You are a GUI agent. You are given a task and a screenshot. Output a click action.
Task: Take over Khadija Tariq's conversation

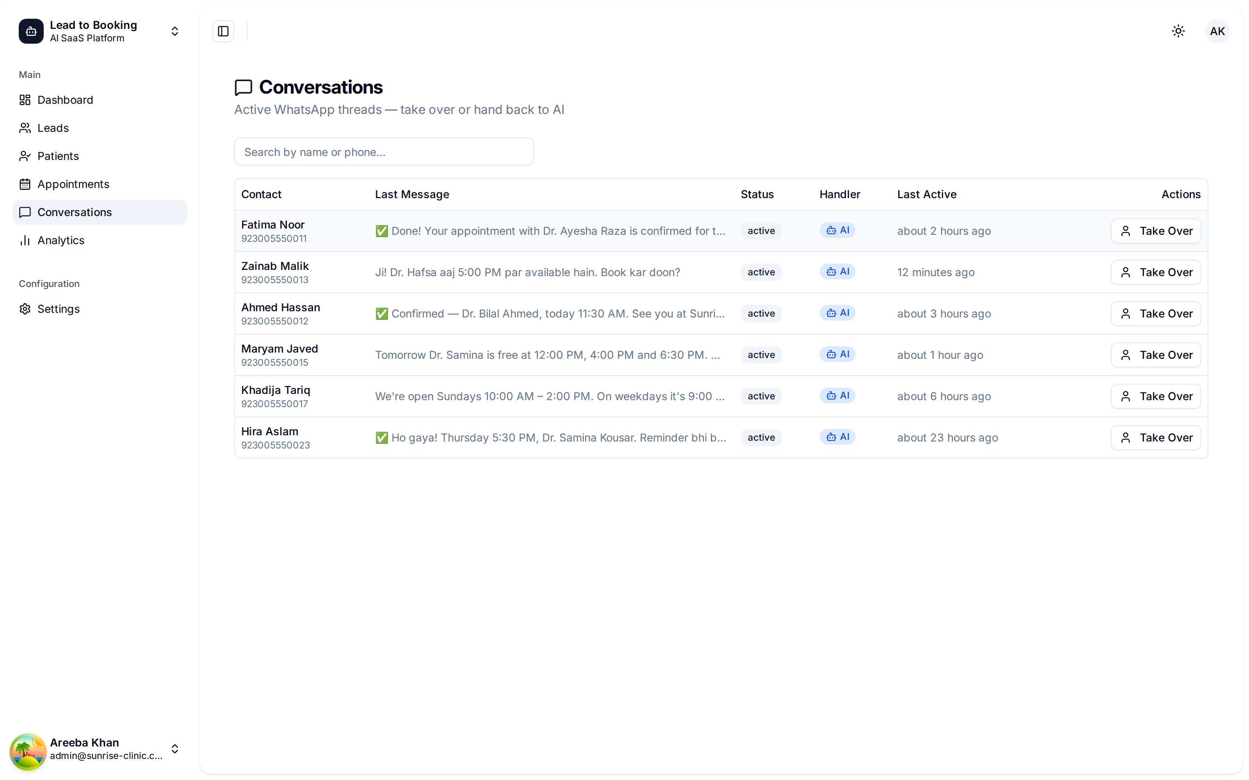pyautogui.click(x=1156, y=396)
